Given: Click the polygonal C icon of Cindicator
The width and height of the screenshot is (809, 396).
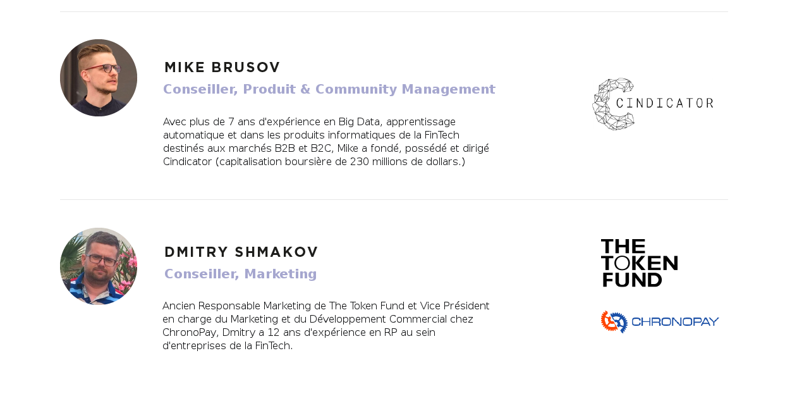Looking at the screenshot, I should point(613,104).
